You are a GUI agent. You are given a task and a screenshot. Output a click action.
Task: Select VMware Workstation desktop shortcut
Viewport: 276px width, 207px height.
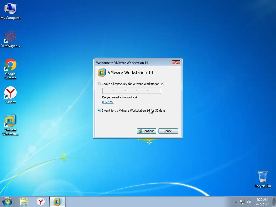11,125
